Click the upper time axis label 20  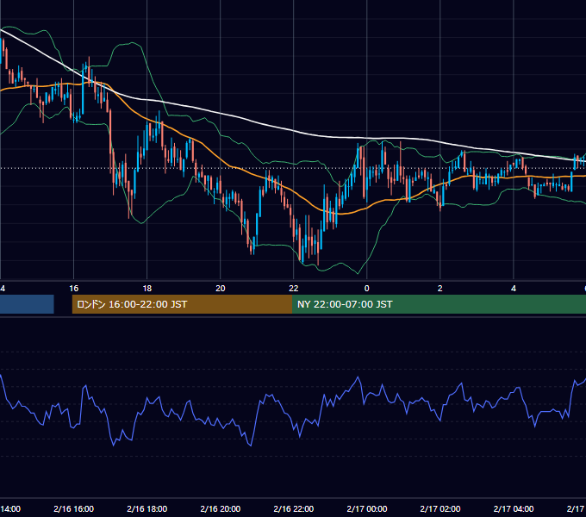(221, 289)
